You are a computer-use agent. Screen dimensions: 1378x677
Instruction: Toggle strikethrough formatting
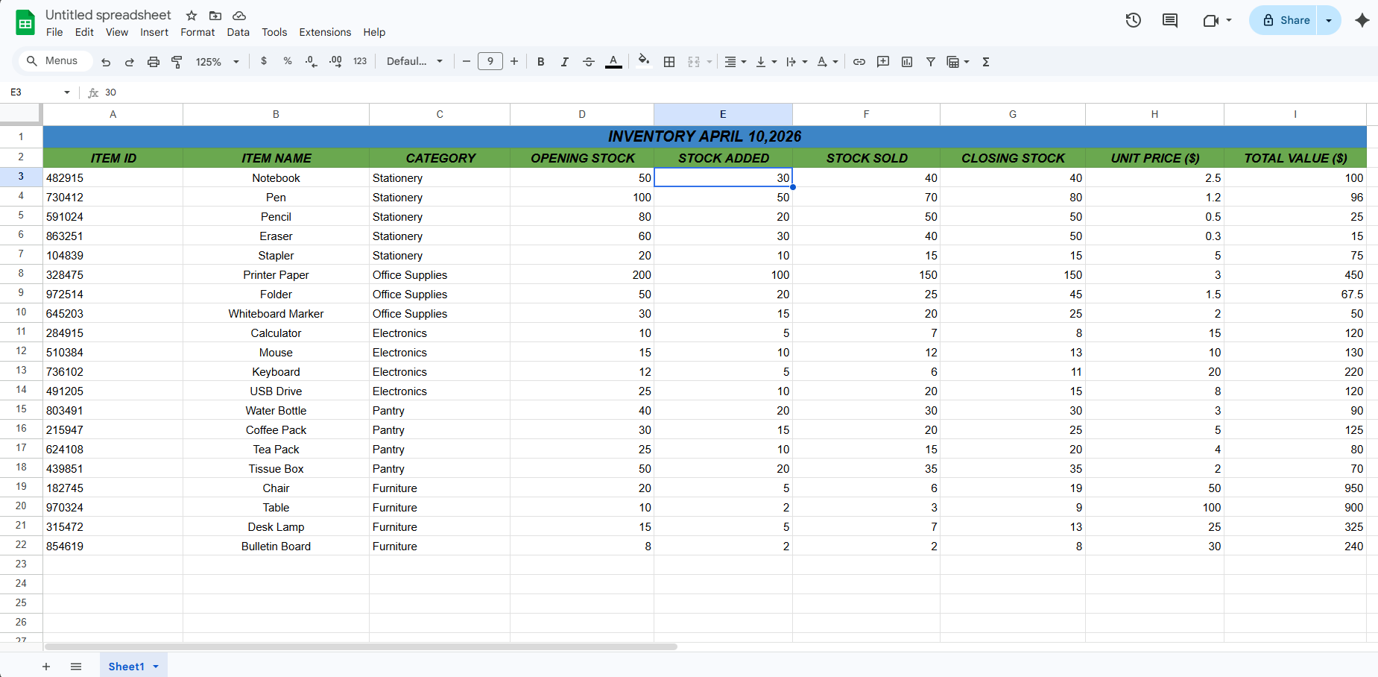point(589,62)
